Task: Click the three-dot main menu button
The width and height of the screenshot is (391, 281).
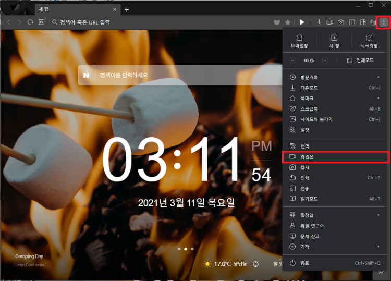Action: tap(384, 22)
